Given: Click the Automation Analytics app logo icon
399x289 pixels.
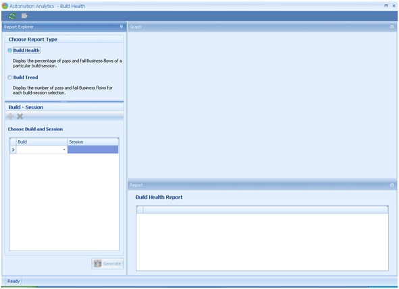Looking at the screenshot, I should coord(5,5).
